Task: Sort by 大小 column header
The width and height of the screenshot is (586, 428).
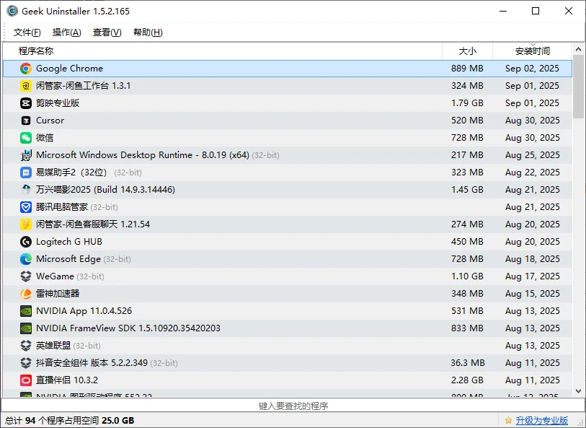Action: click(468, 51)
